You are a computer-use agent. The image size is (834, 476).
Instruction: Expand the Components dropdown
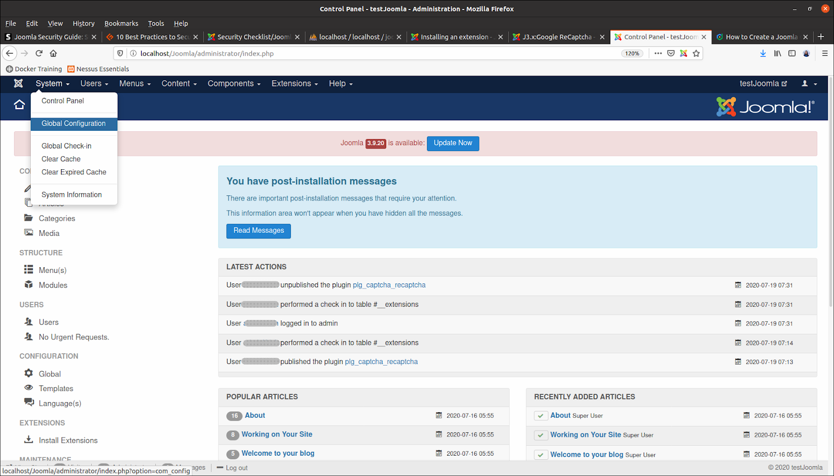(234, 83)
